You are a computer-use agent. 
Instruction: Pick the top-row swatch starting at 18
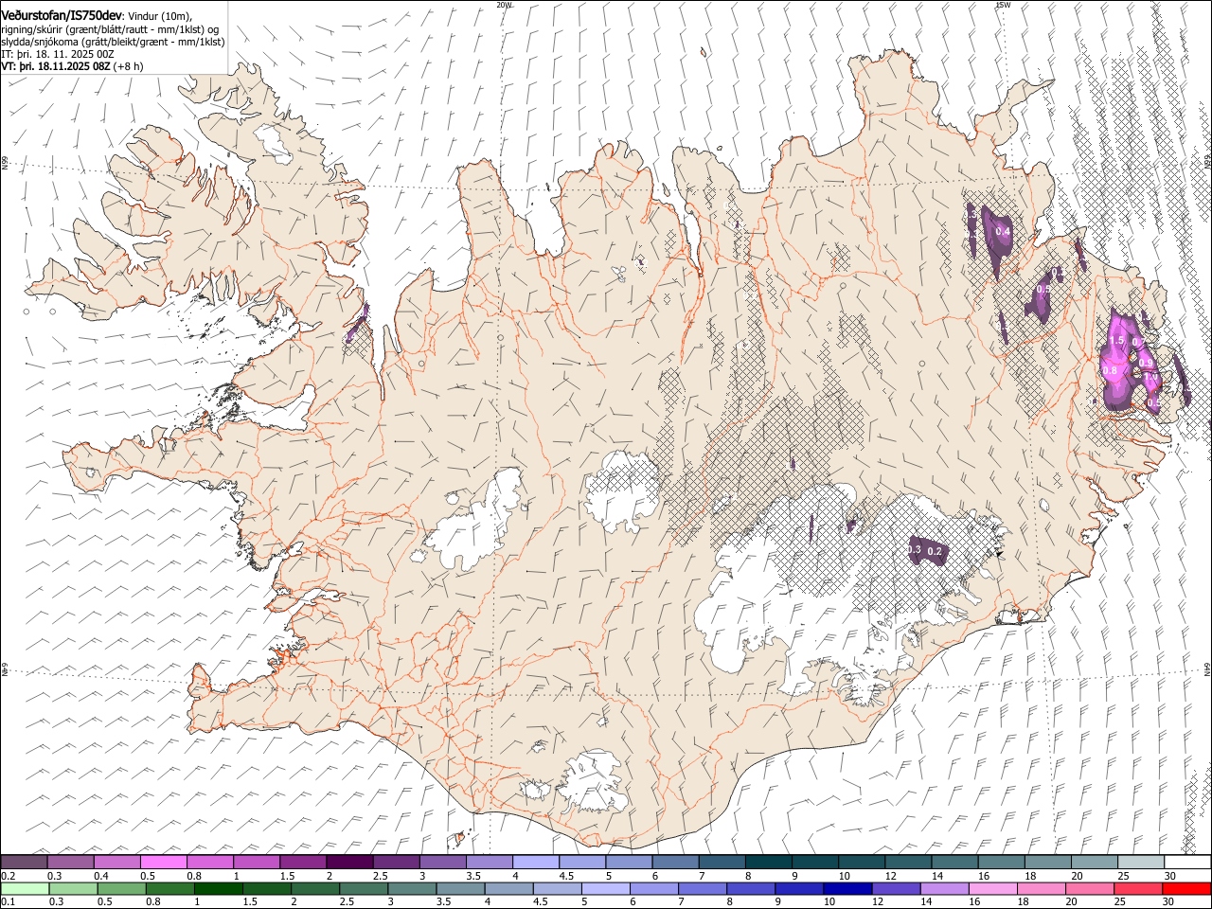pyautogui.click(x=1048, y=862)
